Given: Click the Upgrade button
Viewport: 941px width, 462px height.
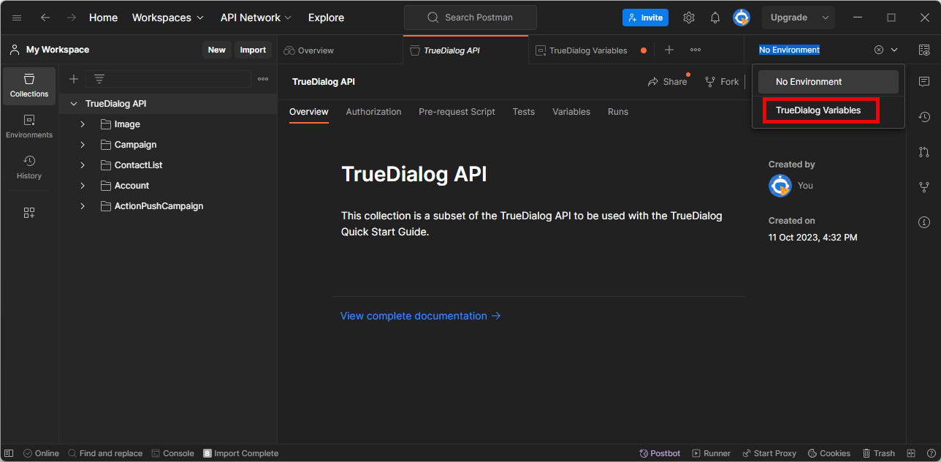Looking at the screenshot, I should pos(789,18).
